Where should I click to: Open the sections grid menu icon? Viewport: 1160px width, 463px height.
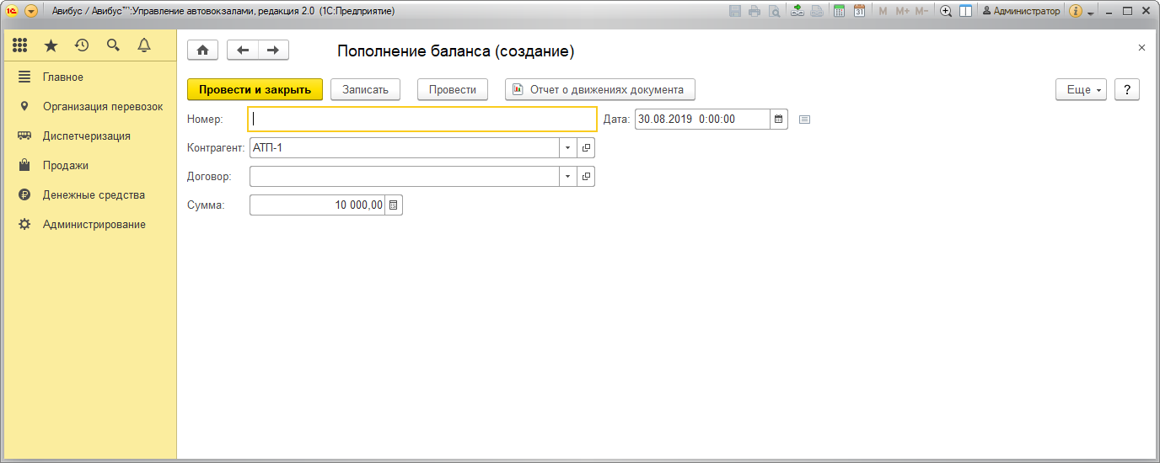pyautogui.click(x=20, y=45)
